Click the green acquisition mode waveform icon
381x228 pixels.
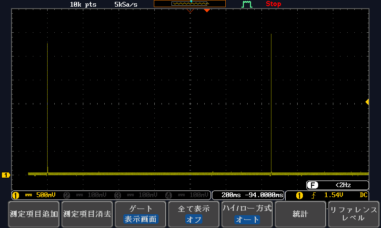coord(247,4)
